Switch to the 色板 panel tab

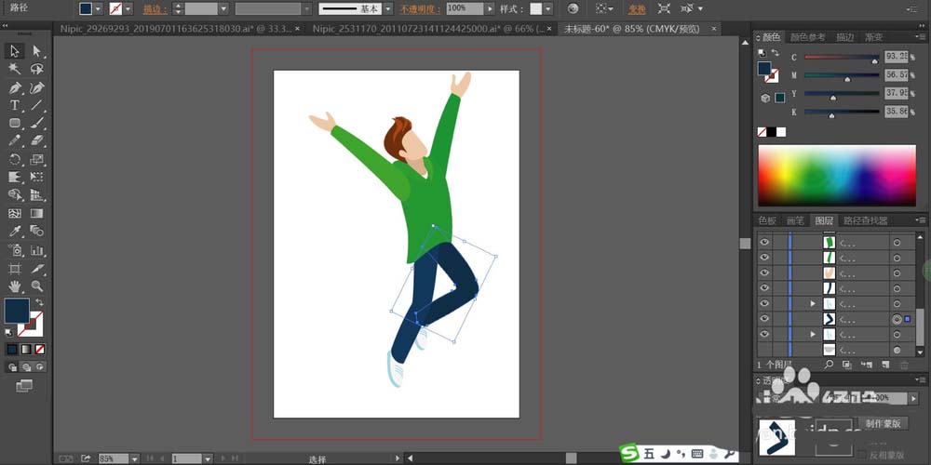tap(767, 220)
